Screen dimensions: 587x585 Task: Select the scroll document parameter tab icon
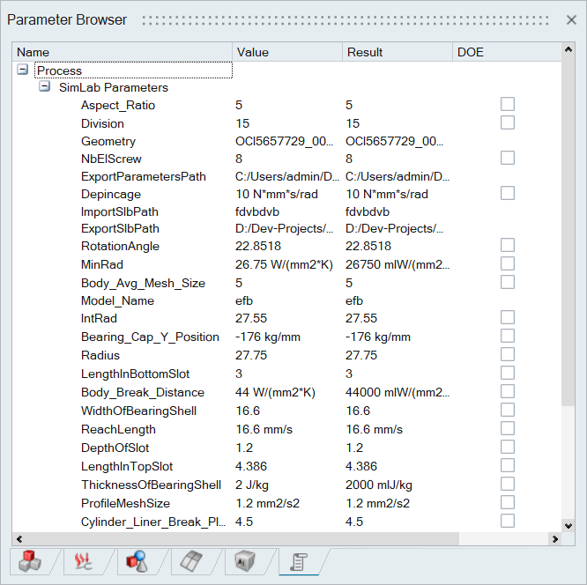(x=297, y=562)
